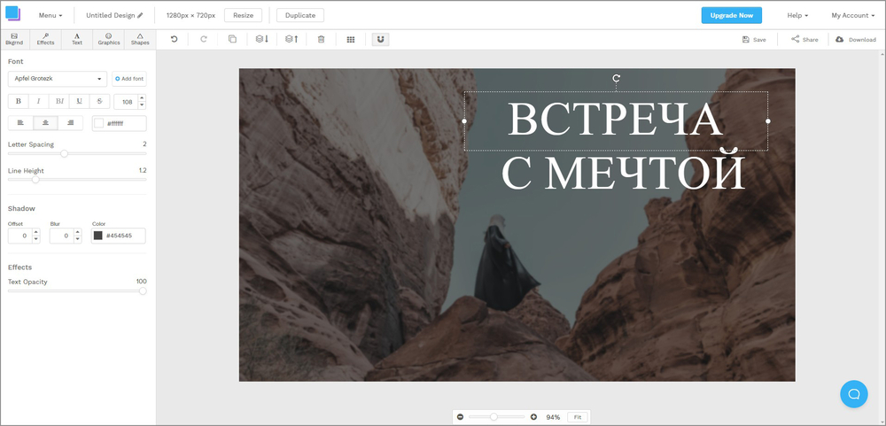Screen dimensions: 886x426
Task: Open the Apfel Grotezk font dropdown
Action: [58, 79]
